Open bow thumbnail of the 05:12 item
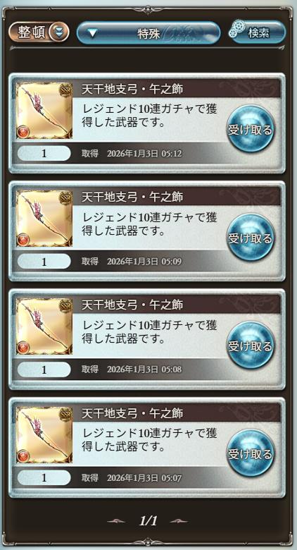This screenshot has width=297, height=550. click(44, 111)
